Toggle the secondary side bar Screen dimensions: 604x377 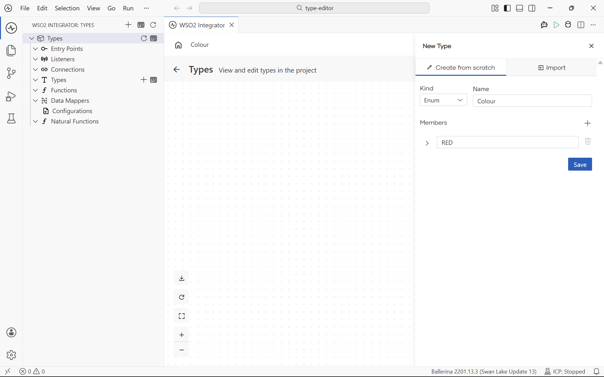tap(532, 8)
